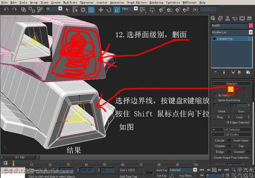This screenshot has width=255, height=178.
Task: Toggle the 2.5D Snaps magnet
Action: click(161, 10)
